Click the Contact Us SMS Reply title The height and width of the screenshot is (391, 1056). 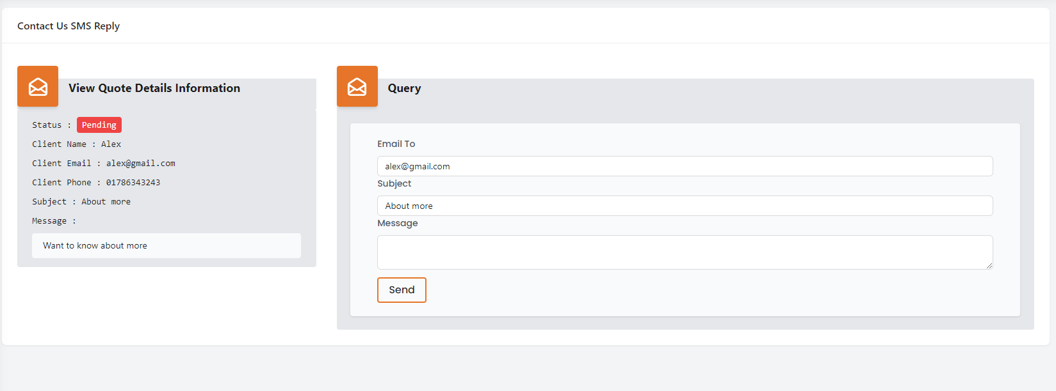tap(69, 26)
